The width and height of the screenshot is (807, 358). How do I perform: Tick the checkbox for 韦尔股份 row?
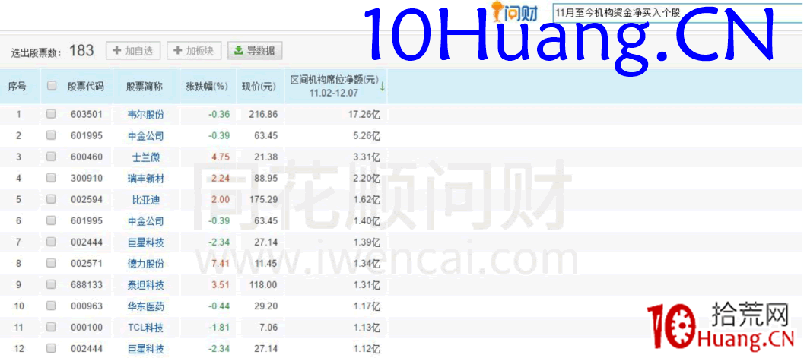coord(51,114)
